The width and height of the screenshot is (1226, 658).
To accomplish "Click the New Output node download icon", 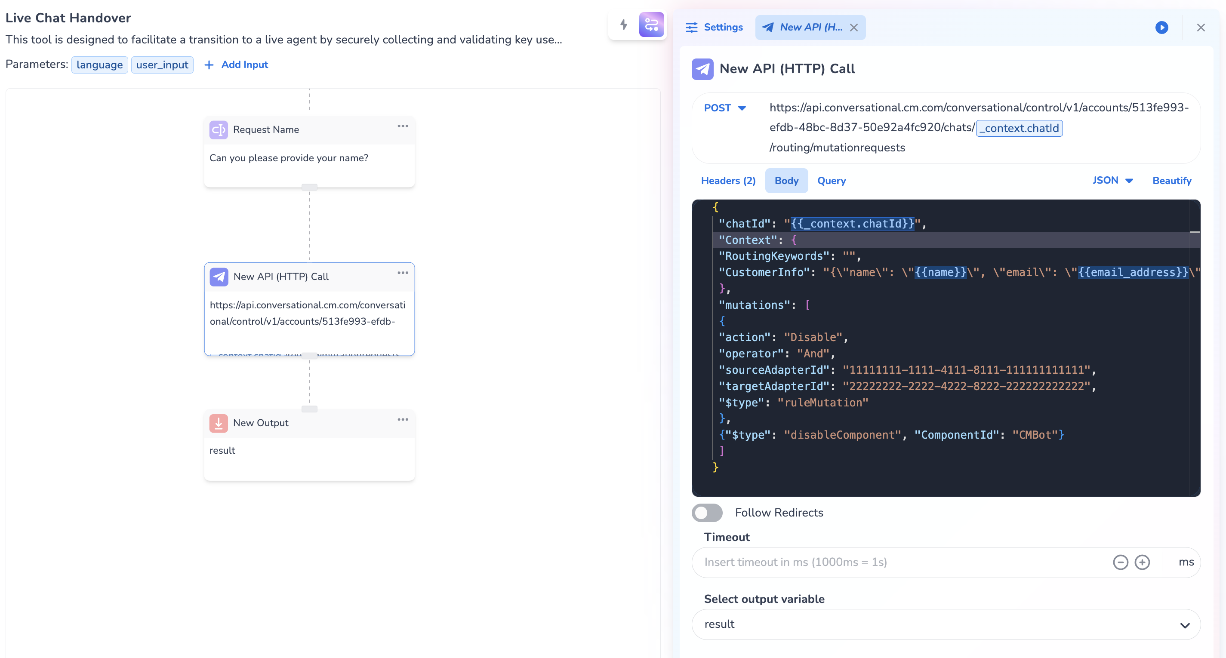I will pos(219,423).
